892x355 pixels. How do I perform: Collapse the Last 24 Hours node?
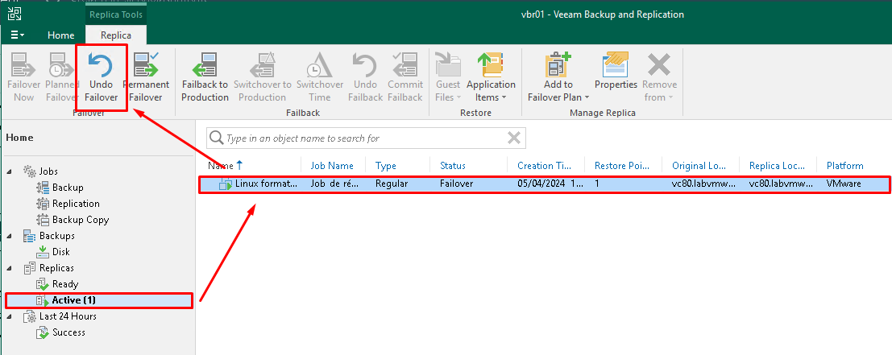pyautogui.click(x=9, y=316)
